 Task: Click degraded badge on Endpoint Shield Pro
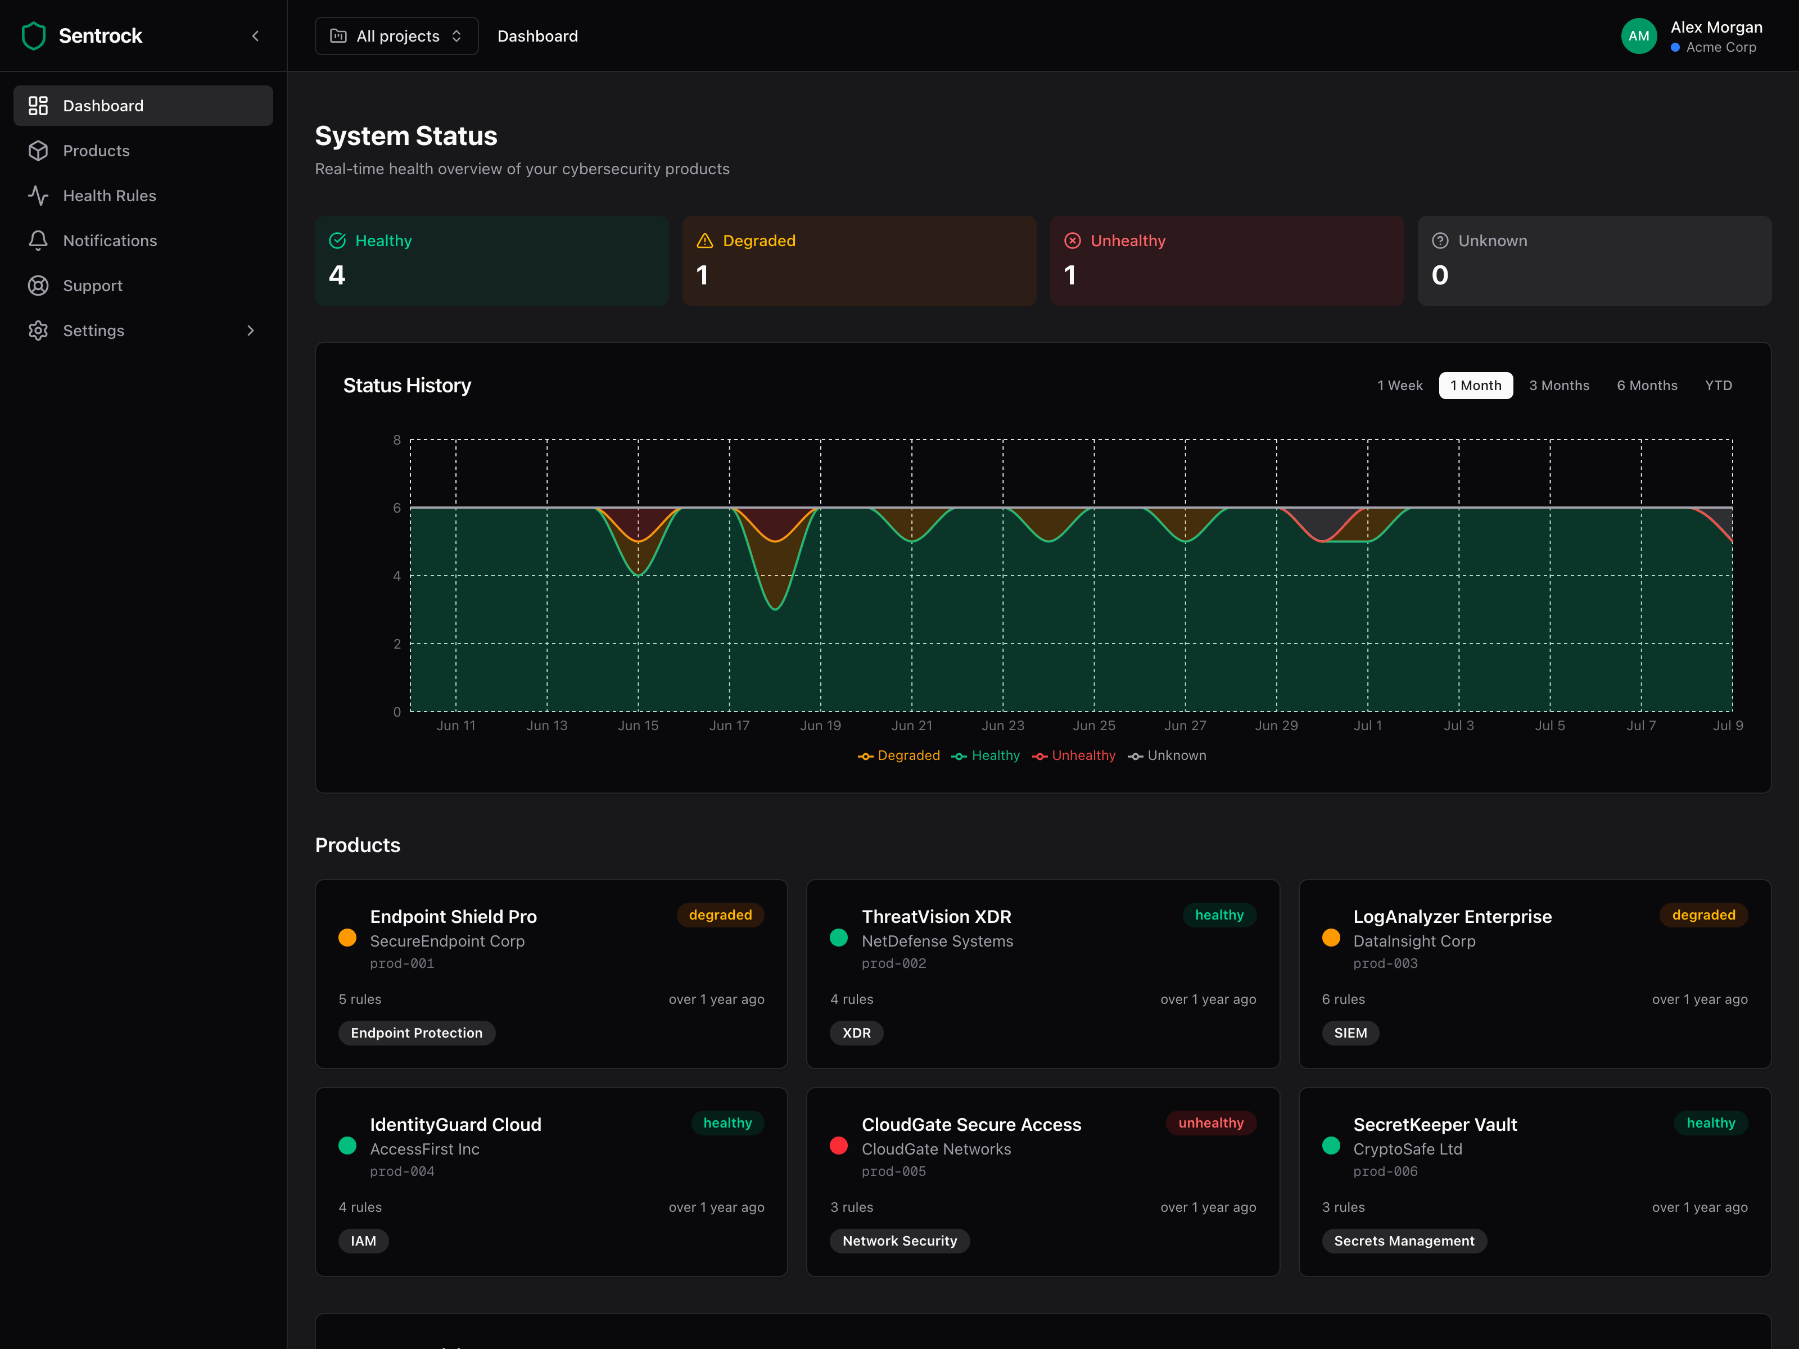coord(720,915)
